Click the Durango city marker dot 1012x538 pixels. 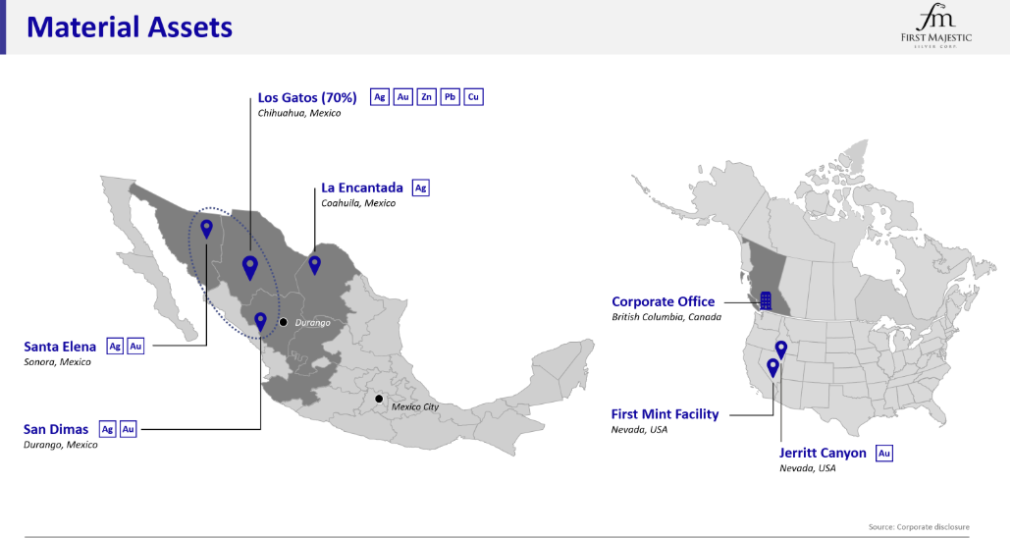click(283, 322)
